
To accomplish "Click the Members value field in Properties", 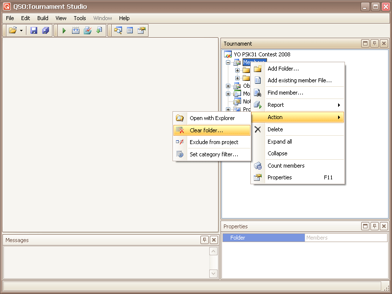I will coord(345,238).
